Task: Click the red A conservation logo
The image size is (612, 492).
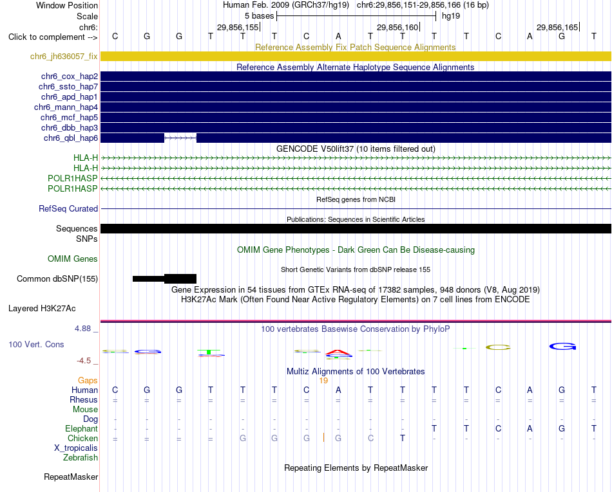Action: pyautogui.click(x=338, y=352)
